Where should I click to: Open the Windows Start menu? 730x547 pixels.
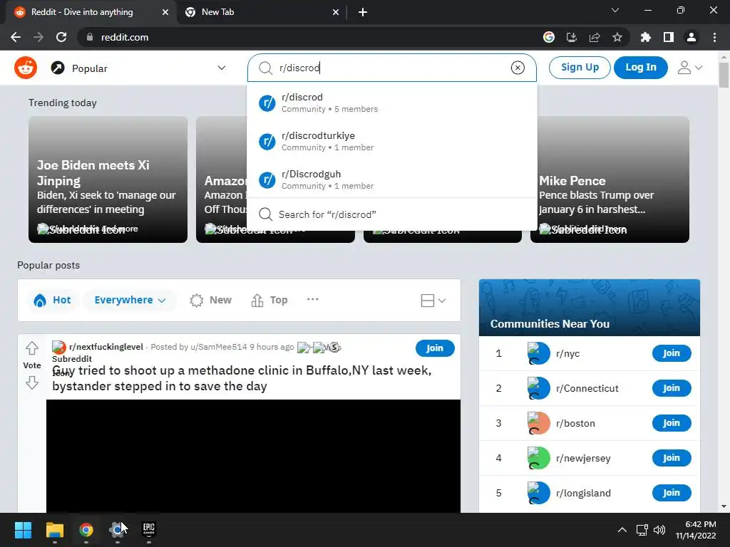pos(23,530)
